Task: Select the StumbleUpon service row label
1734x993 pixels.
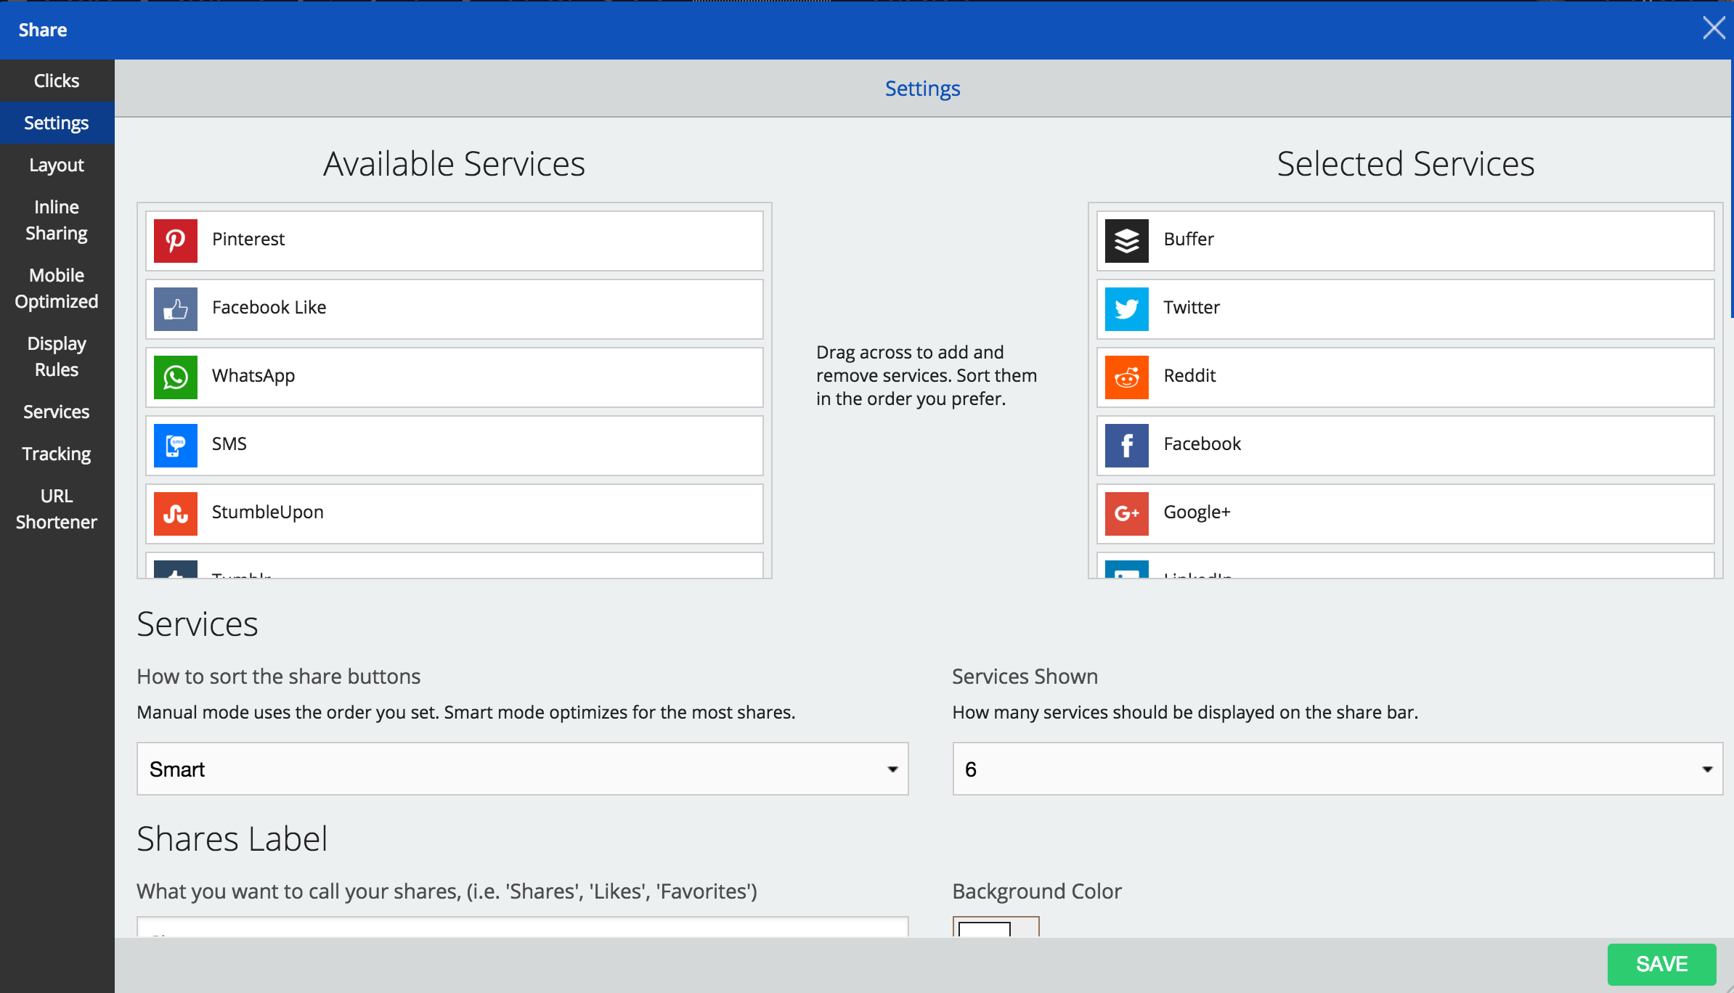Action: click(267, 512)
